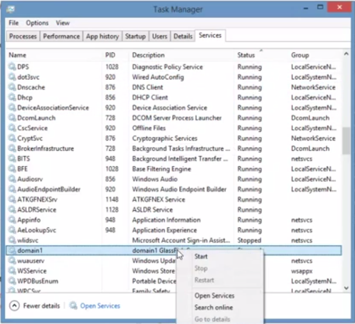Click the Dhcp service gear icon

(12, 97)
